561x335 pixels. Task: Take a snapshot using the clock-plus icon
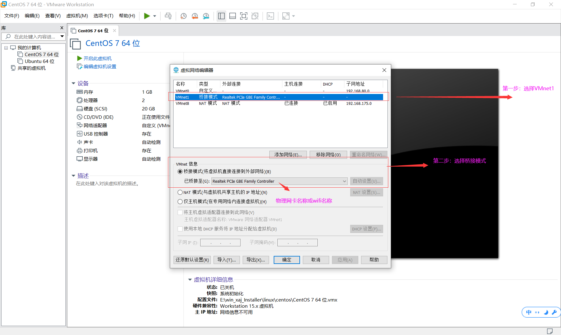click(x=183, y=16)
